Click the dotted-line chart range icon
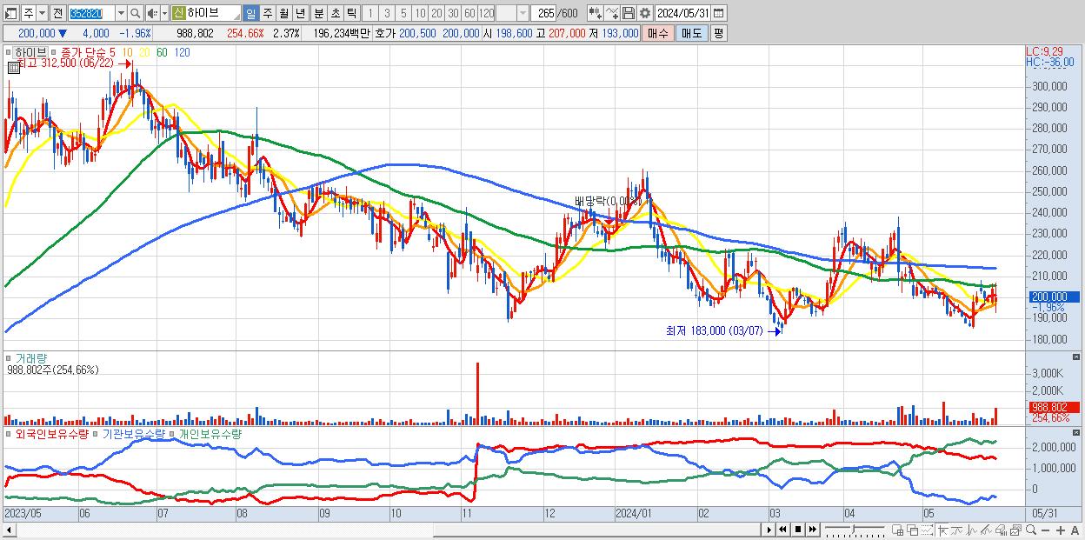Screen dimensions: 1085x540 (x=927, y=530)
